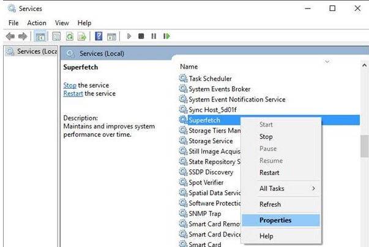Select the Storage Service row
Screen dimensions: 369x247
[211, 141]
